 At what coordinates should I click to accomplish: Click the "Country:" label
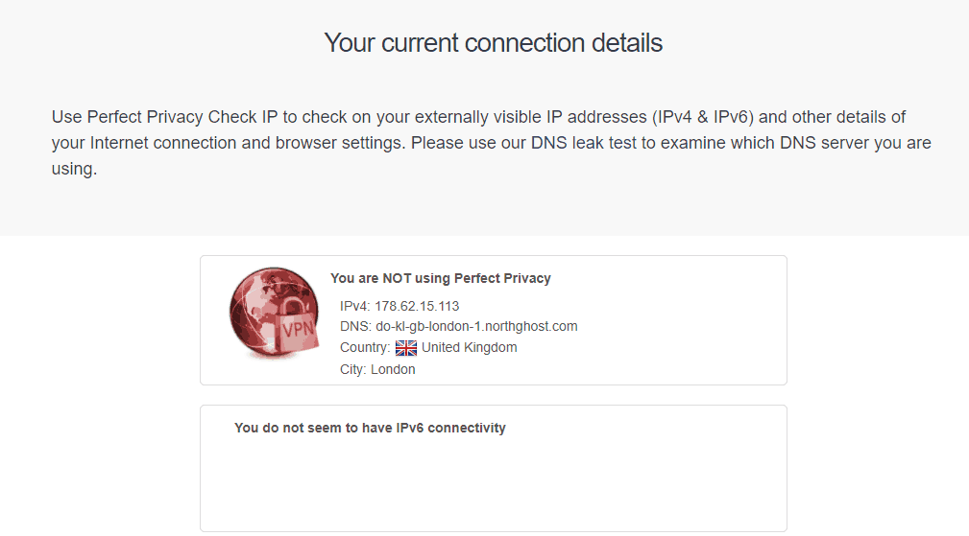[x=365, y=347]
